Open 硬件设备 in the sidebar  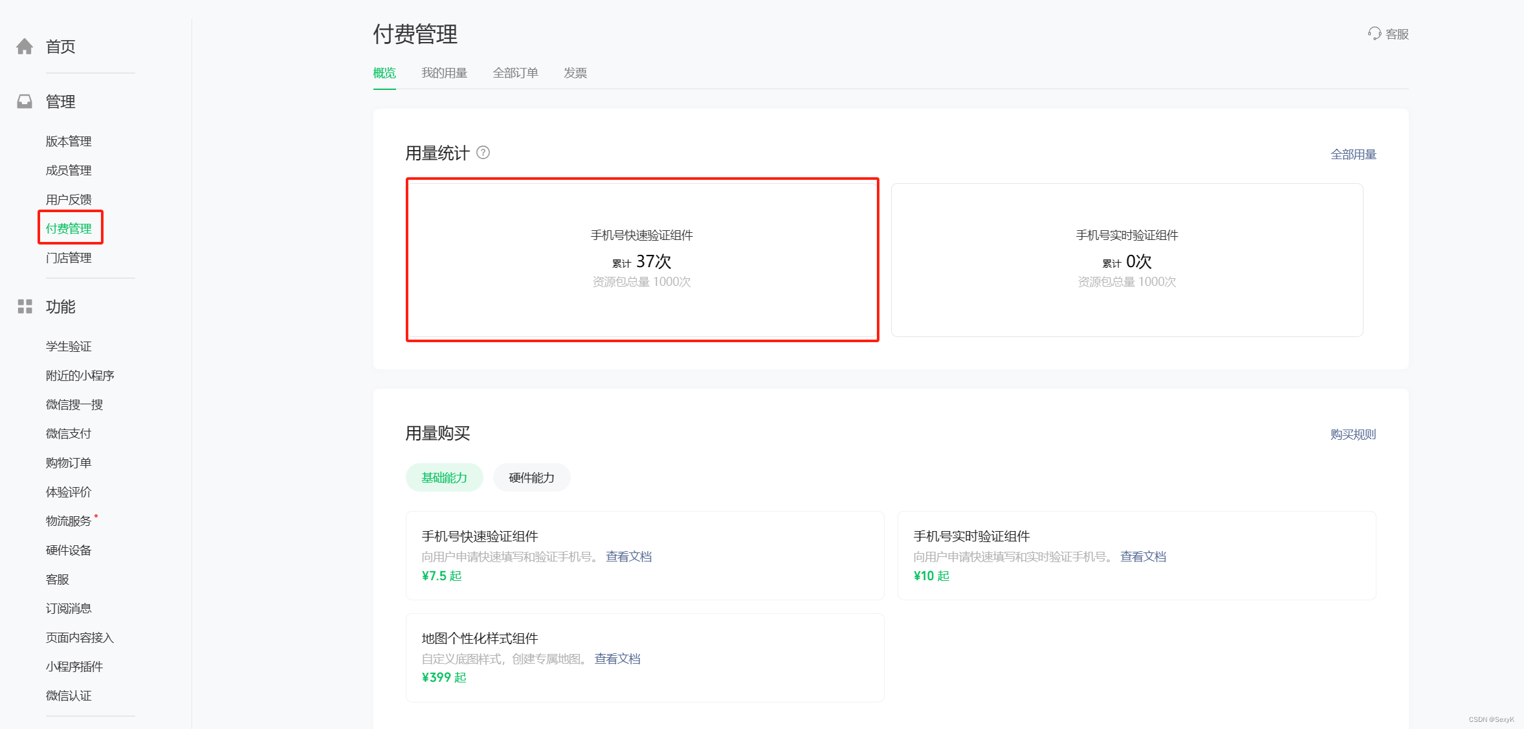point(69,550)
